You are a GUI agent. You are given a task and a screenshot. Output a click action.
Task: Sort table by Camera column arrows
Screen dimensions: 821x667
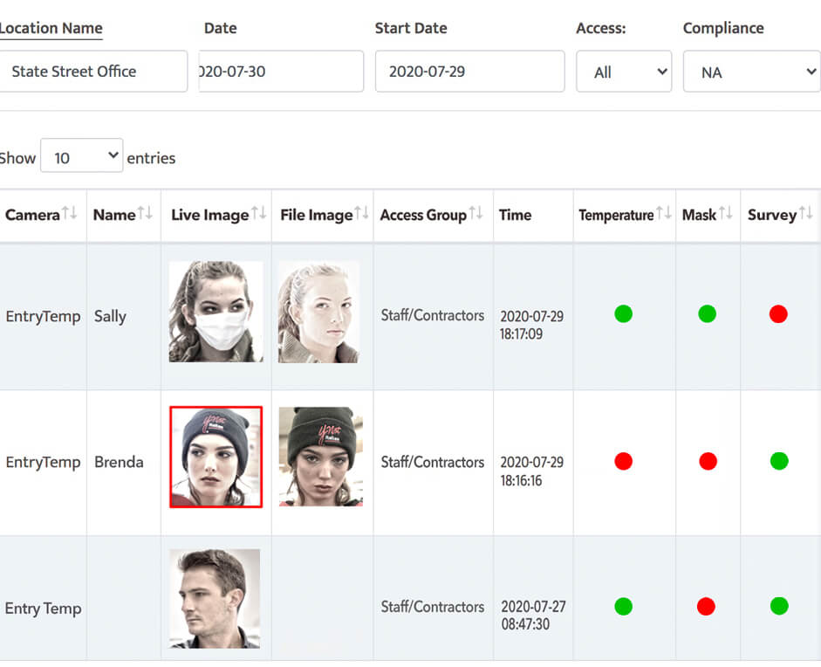70,214
